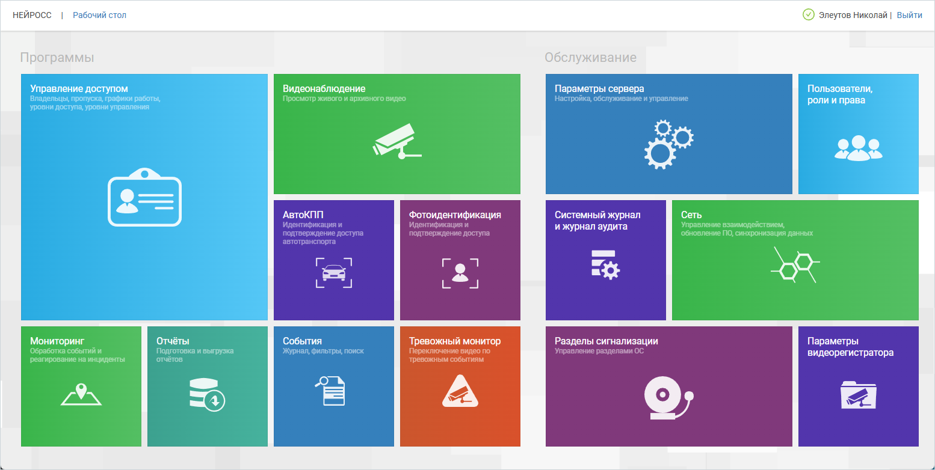This screenshot has width=935, height=470.
Task: Click the map pin icon in Мониторинг
Action: [x=81, y=394]
